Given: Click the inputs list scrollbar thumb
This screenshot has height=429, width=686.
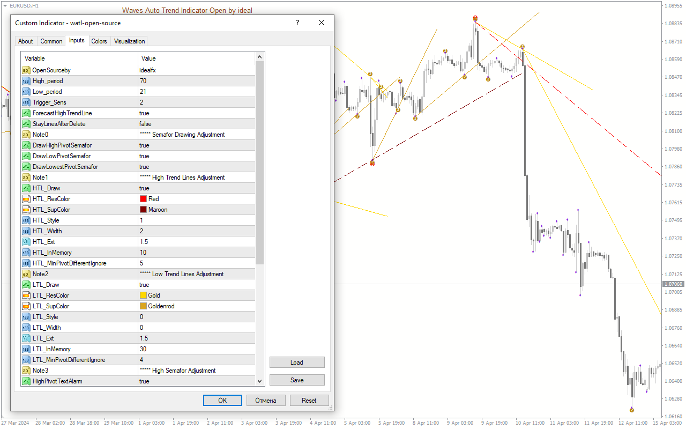Looking at the screenshot, I should pyautogui.click(x=260, y=163).
